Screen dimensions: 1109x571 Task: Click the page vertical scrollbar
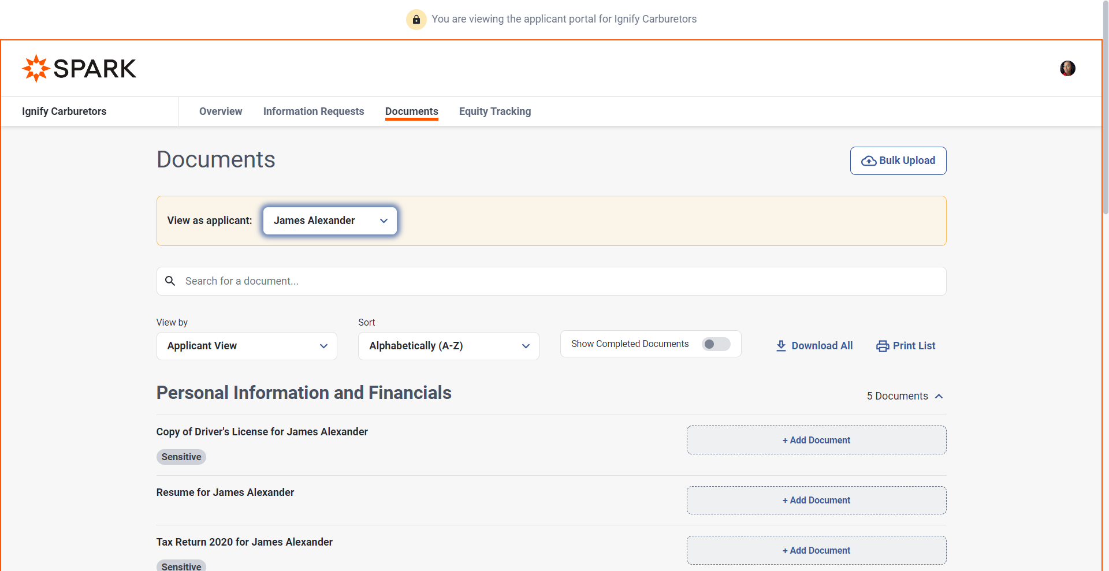[x=1105, y=115]
